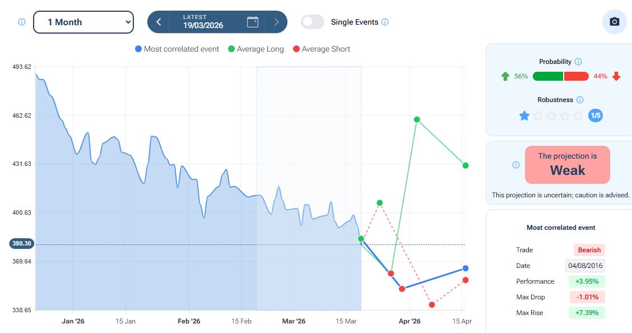Hide the Average Short legend series
Screen dimensions: 632x333
(x=322, y=49)
